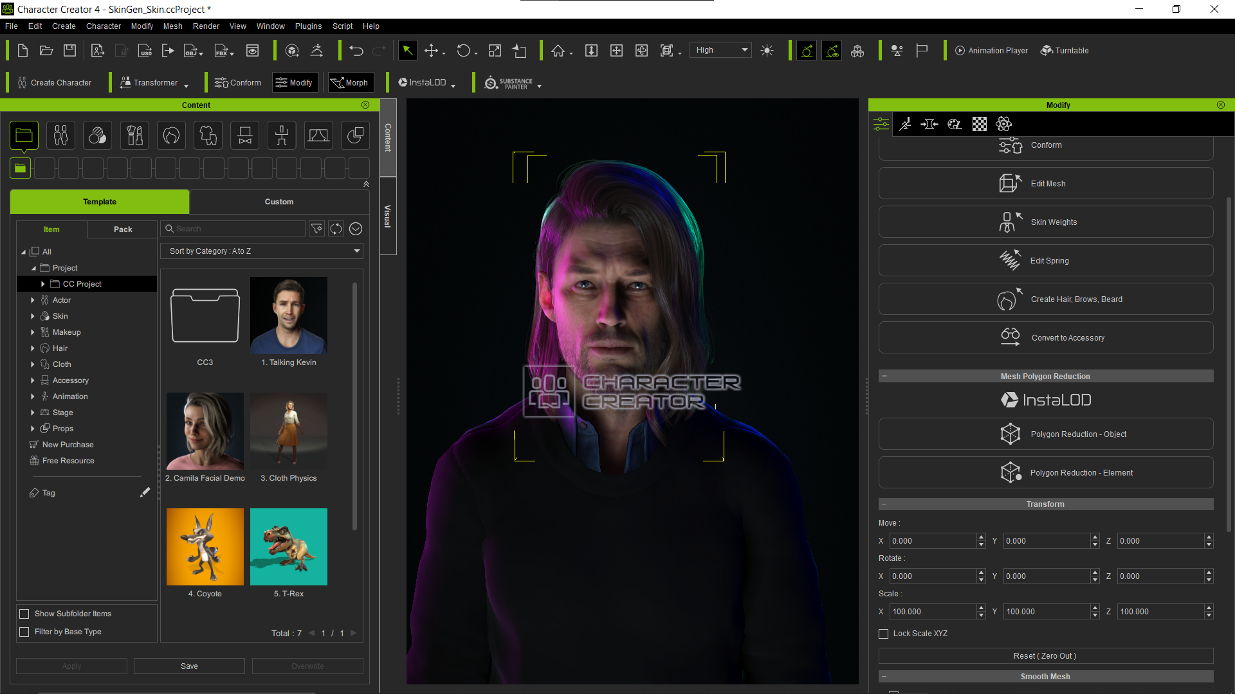1235x694 pixels.
Task: Activate the Rotate tool icon
Action: (x=464, y=50)
